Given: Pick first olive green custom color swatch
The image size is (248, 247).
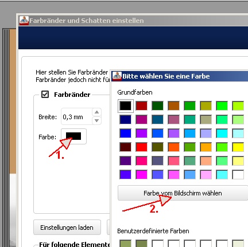Looking at the screenshot, I should tap(126, 244).
